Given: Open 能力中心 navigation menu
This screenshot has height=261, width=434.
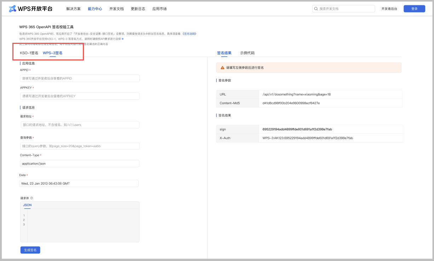Looking at the screenshot, I should 95,9.
